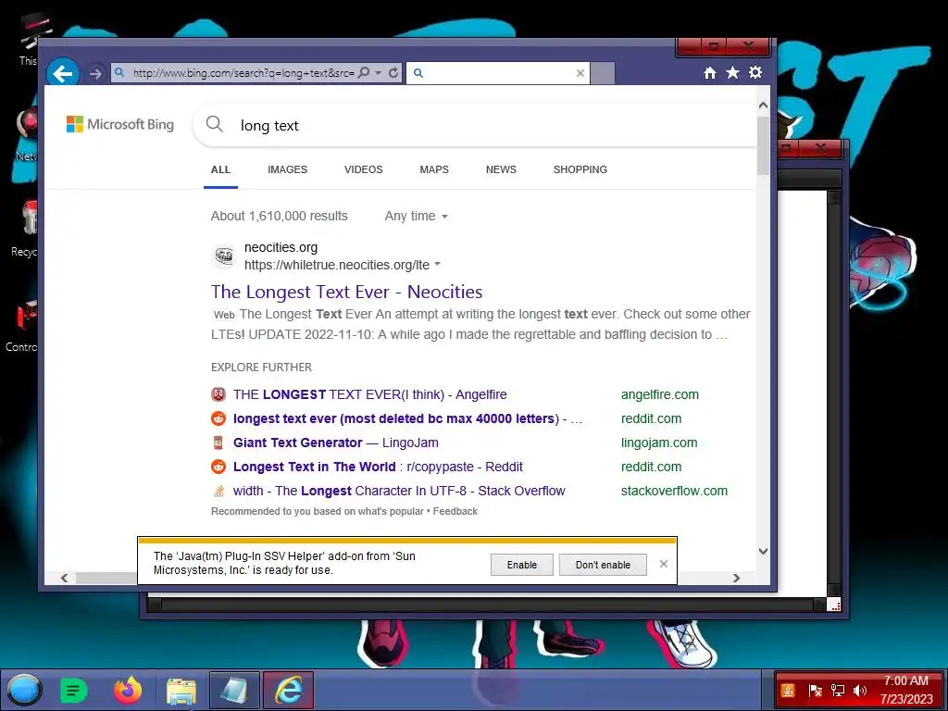Switch to the MAPS tab
Screen dimensions: 948x711
tap(434, 169)
